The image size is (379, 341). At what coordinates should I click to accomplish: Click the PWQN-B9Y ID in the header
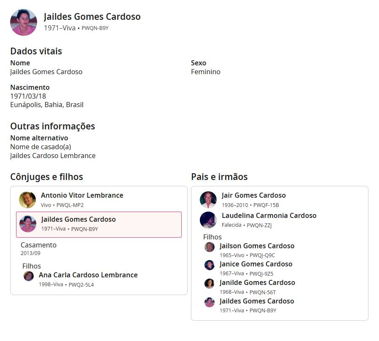[x=95, y=28]
